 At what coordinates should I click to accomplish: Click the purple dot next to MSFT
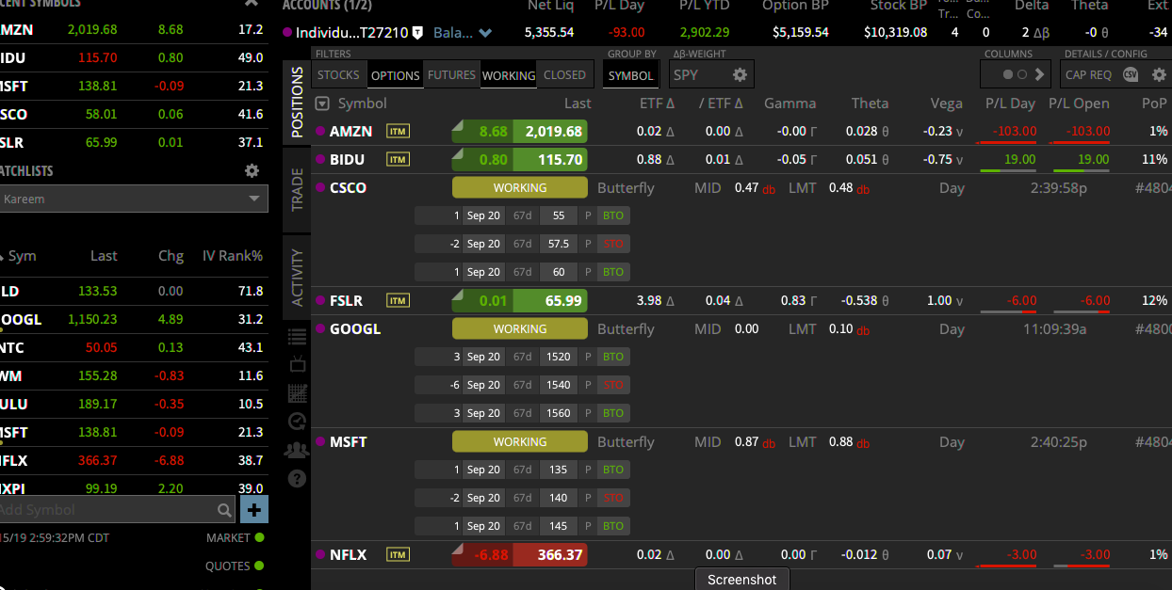point(320,442)
